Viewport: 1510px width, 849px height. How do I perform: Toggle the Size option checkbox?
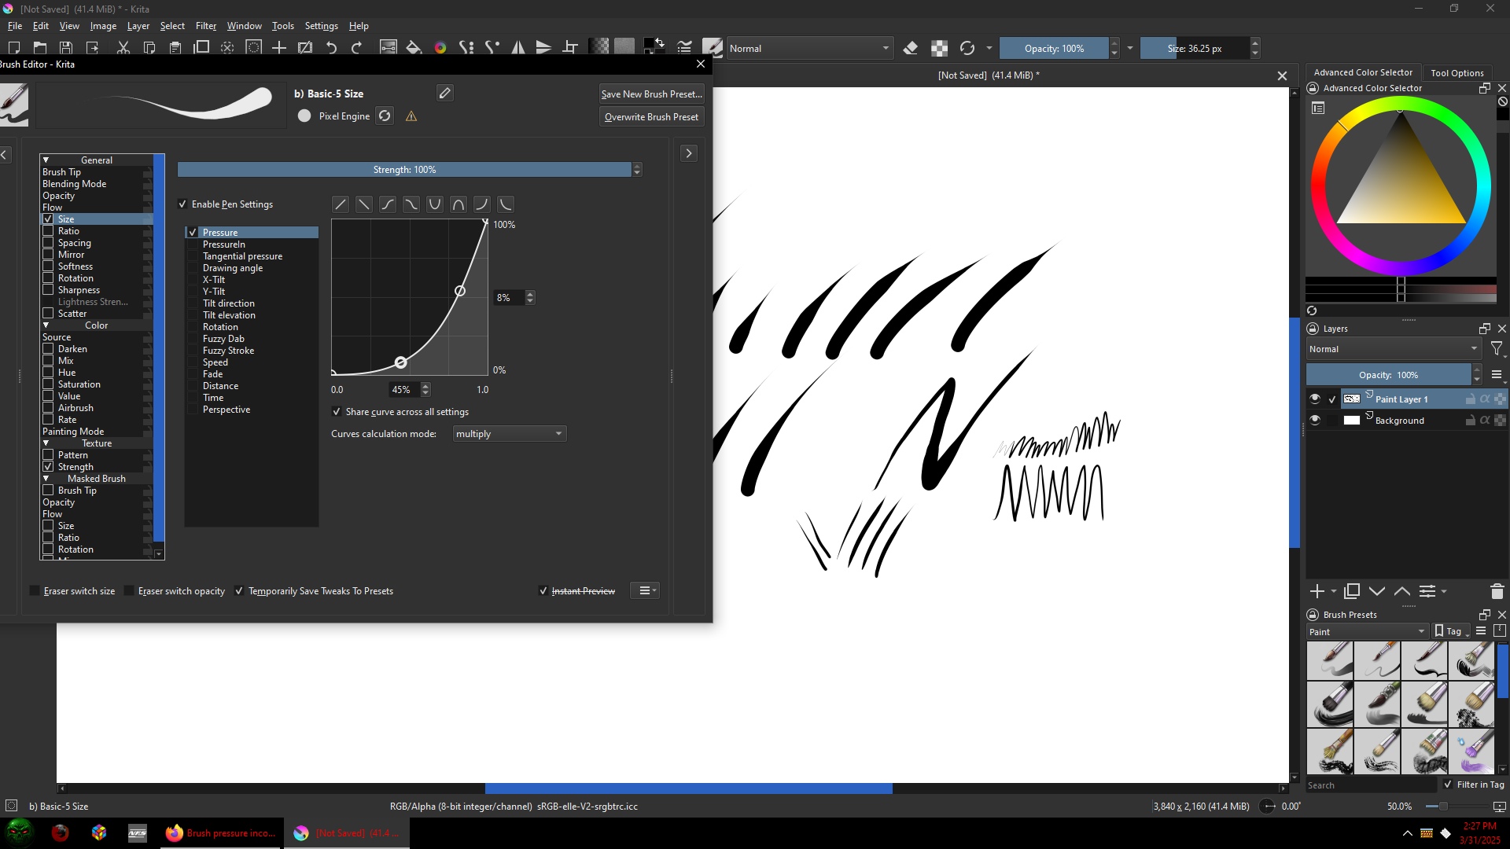[x=48, y=219]
